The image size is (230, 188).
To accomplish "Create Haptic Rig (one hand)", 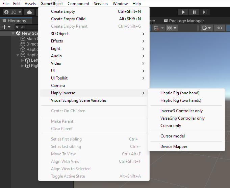I will click(x=186, y=93).
